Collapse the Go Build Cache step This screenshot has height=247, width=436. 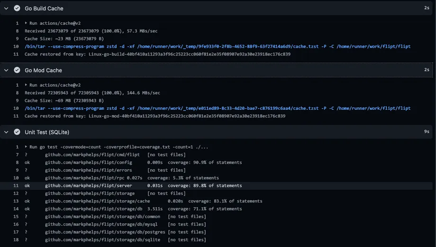pos(6,9)
